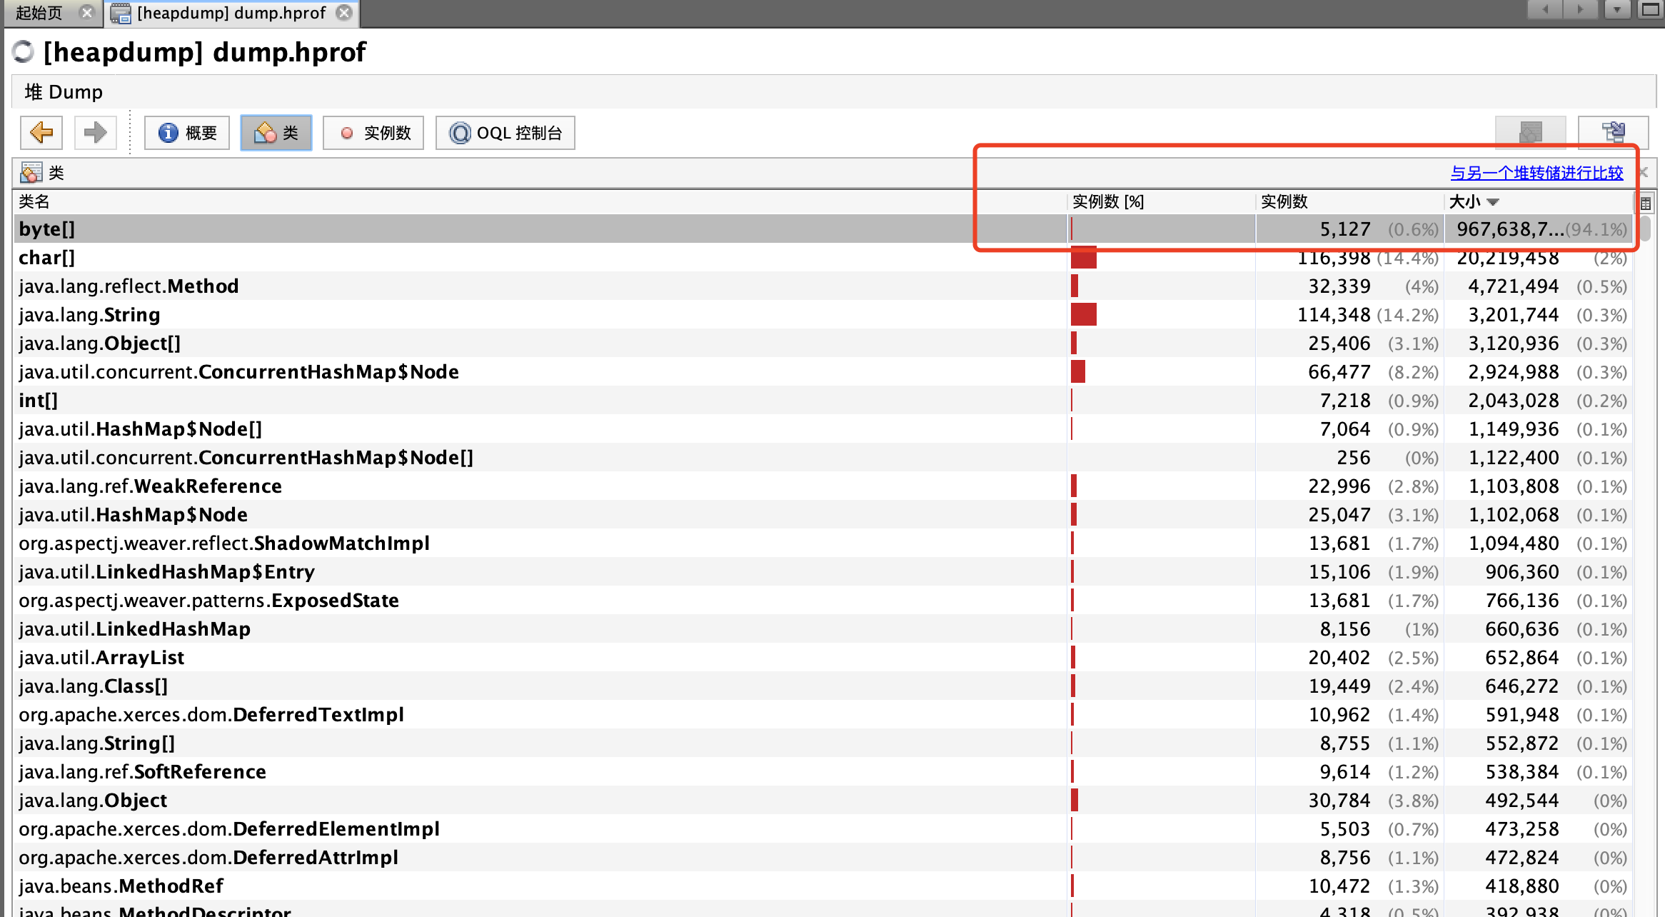The height and width of the screenshot is (917, 1665).
Task: Select the java.util.ArrayList row
Action: (x=823, y=657)
